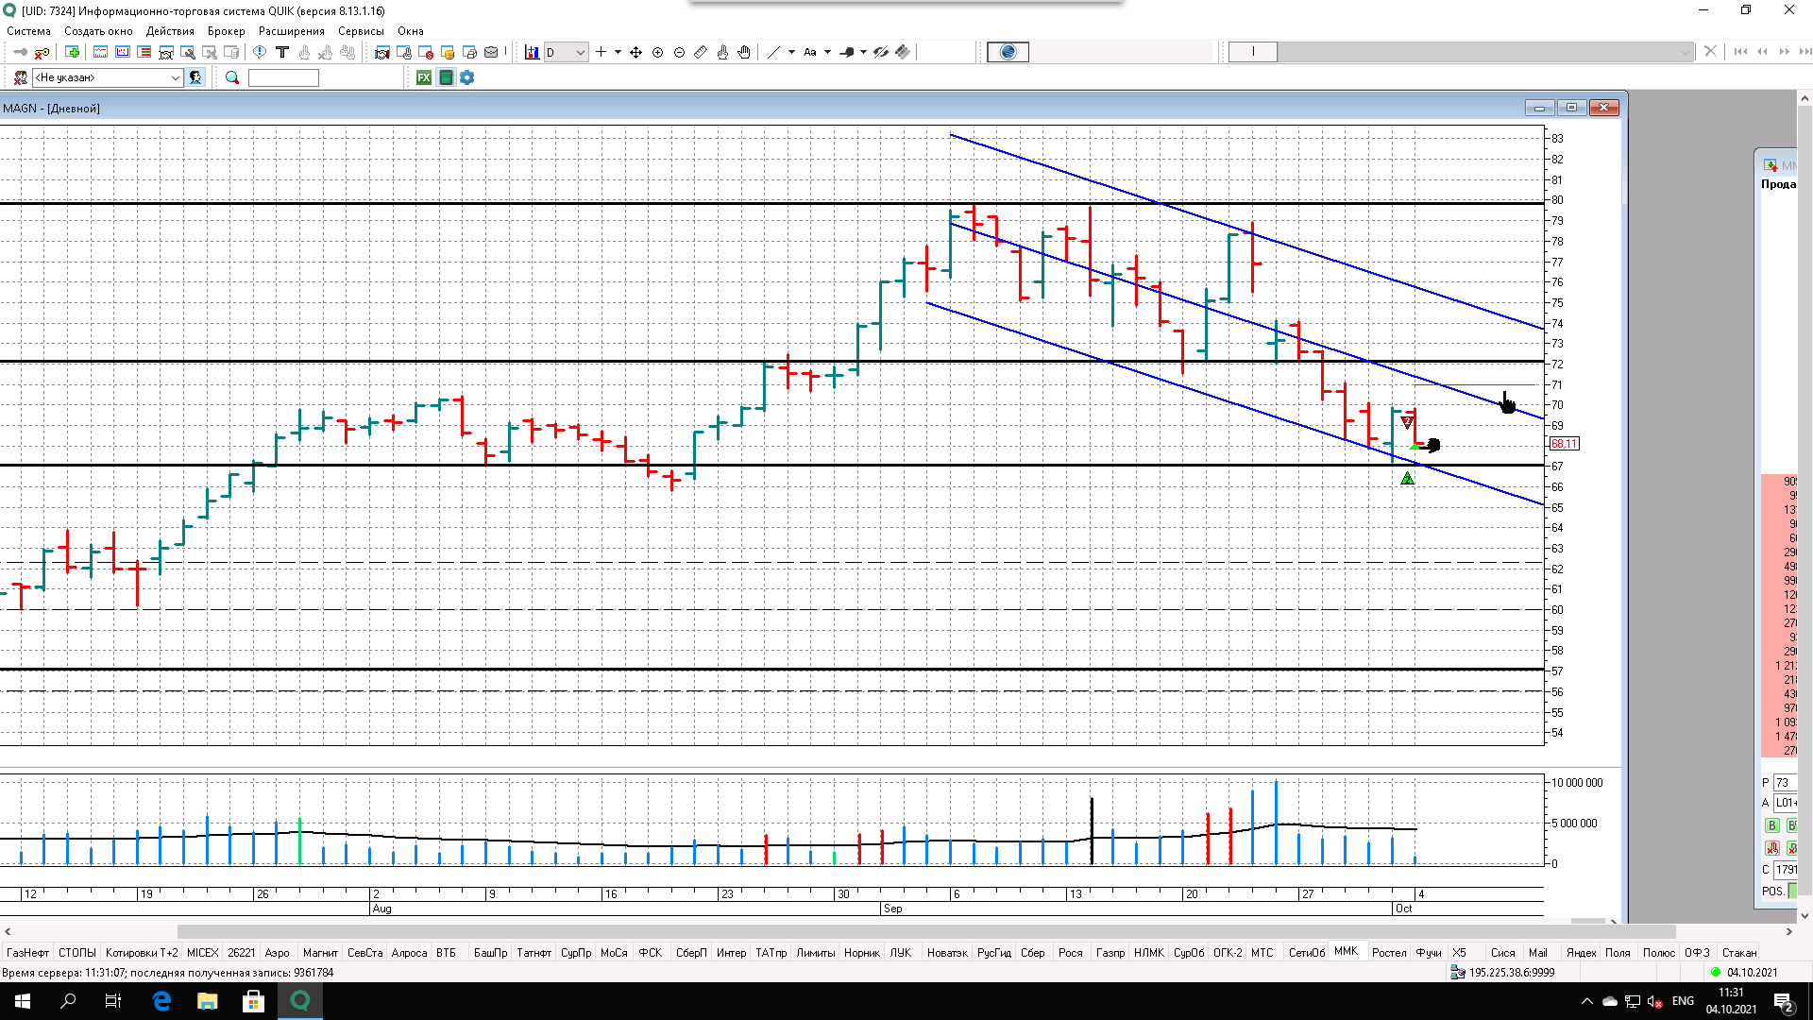Click the horizontal chart scrollbar

(925, 931)
